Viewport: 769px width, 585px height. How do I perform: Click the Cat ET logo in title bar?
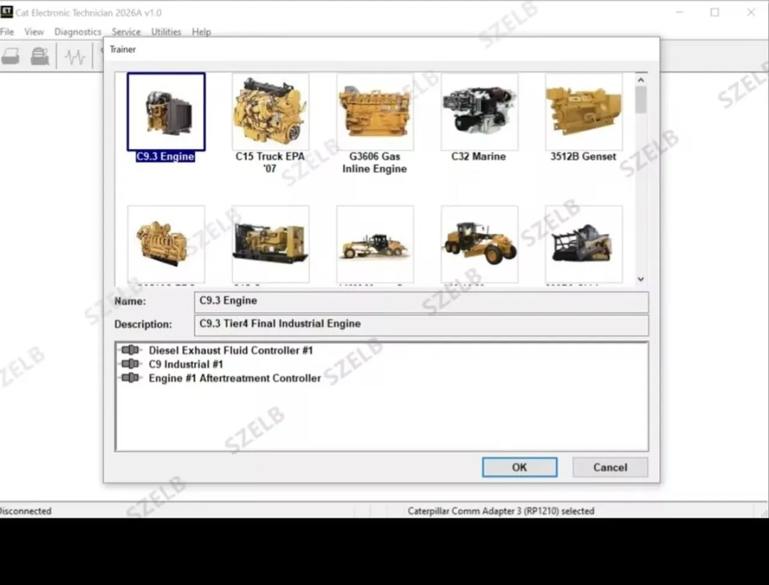7,12
